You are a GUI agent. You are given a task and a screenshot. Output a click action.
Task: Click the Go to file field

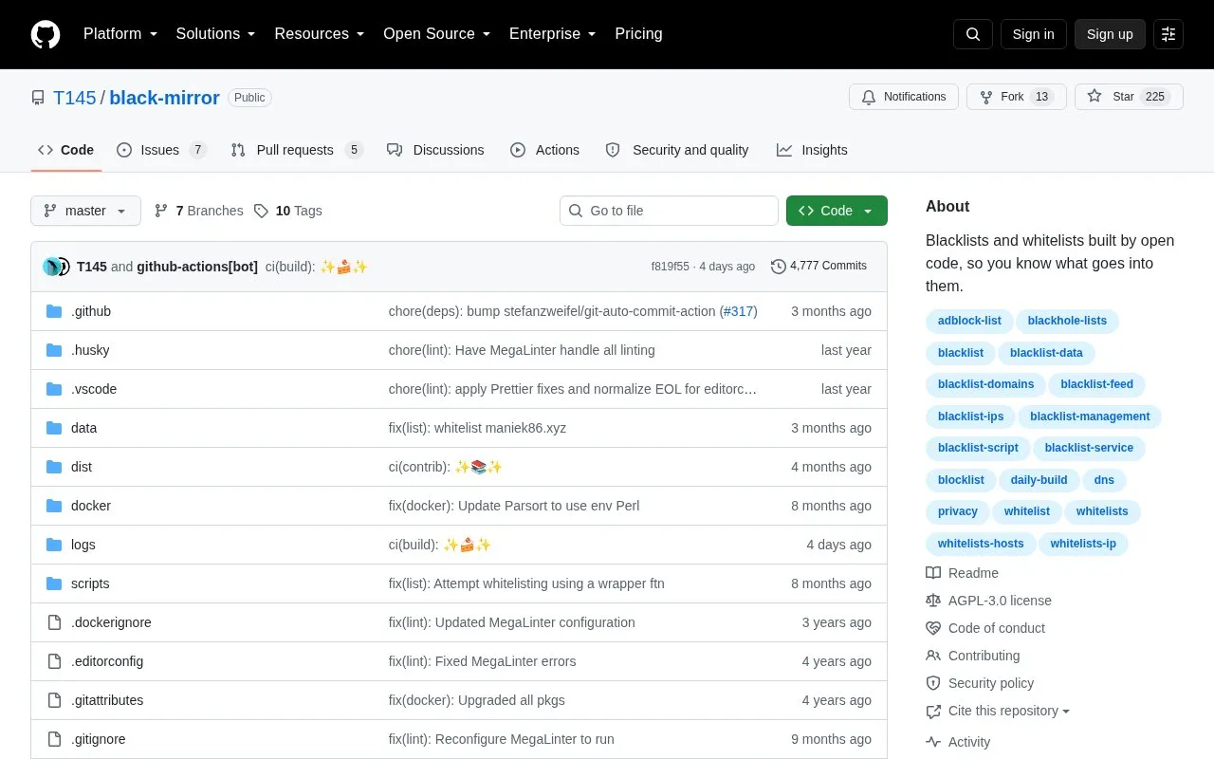[x=669, y=211]
